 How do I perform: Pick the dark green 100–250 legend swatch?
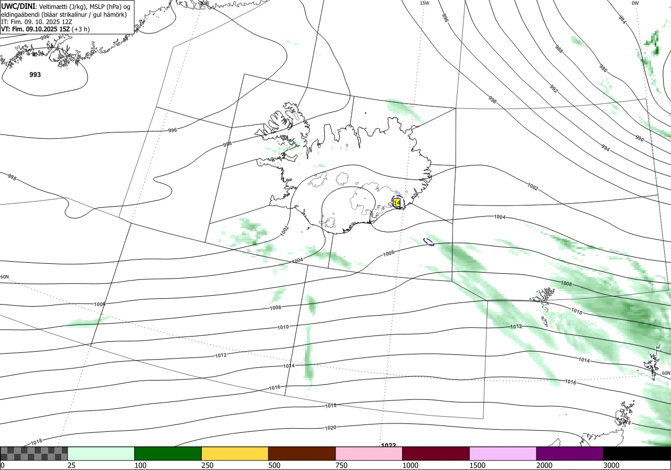pos(168,453)
